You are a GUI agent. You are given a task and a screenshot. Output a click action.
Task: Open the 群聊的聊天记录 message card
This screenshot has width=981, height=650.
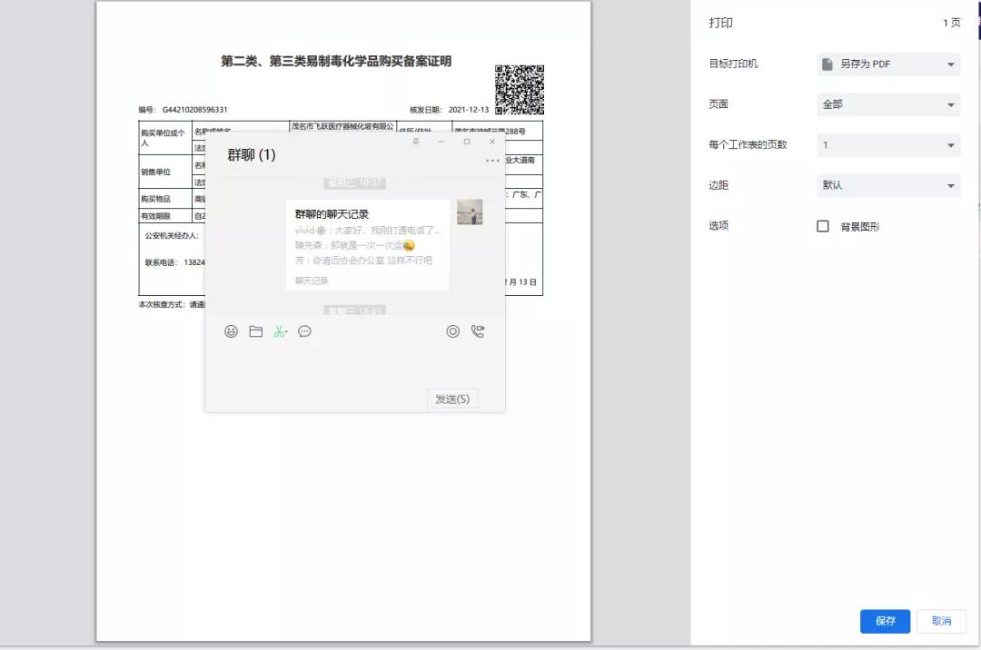click(368, 244)
